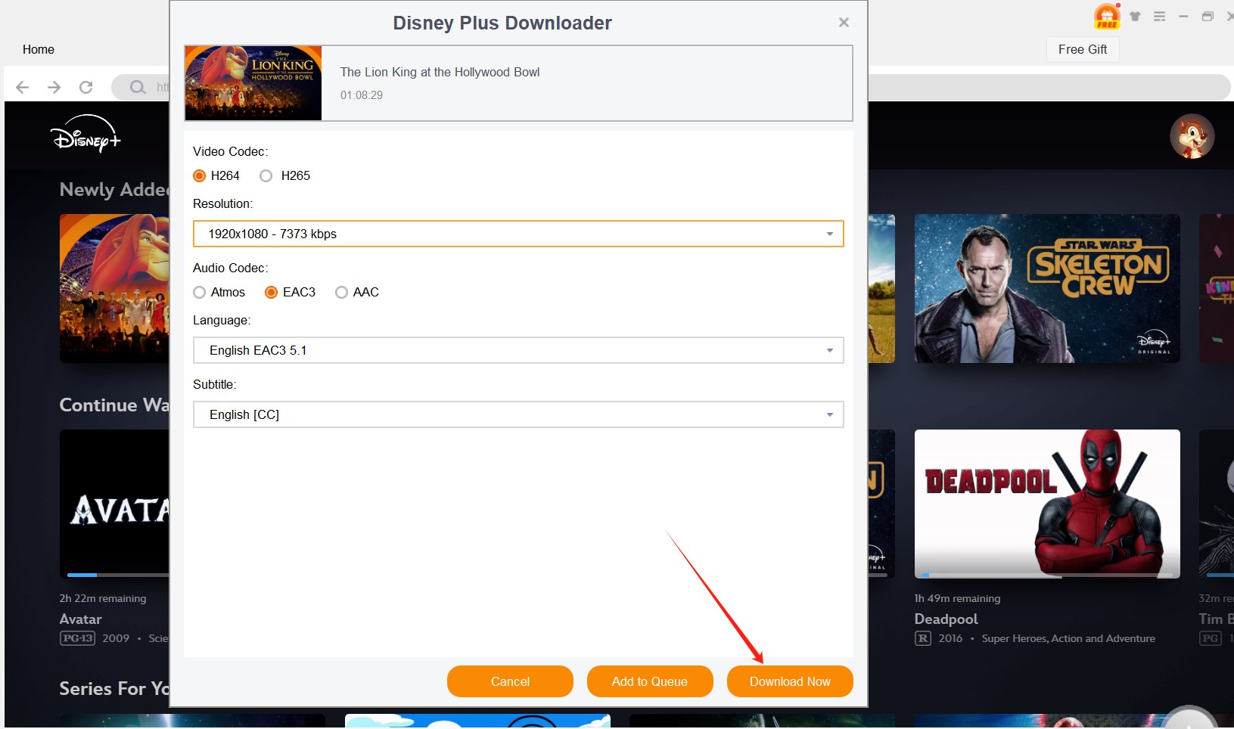Click Deadpool playback progress bar
This screenshot has width=1234, height=729.
point(1047,575)
